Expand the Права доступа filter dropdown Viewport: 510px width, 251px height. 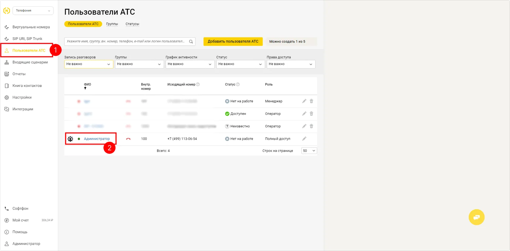click(x=291, y=64)
